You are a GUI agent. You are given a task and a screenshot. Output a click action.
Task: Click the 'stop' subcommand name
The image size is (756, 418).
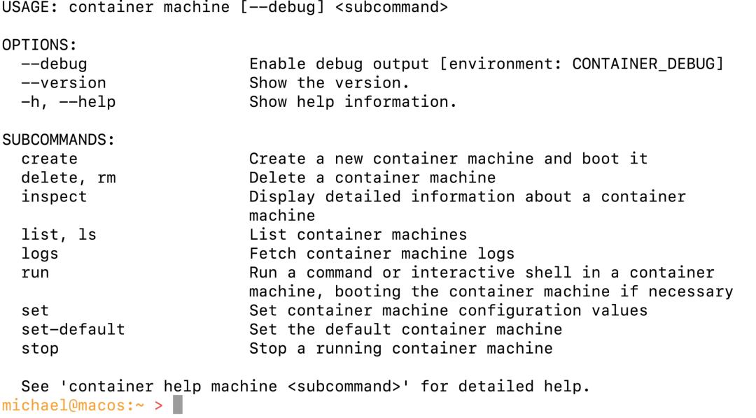pos(39,349)
